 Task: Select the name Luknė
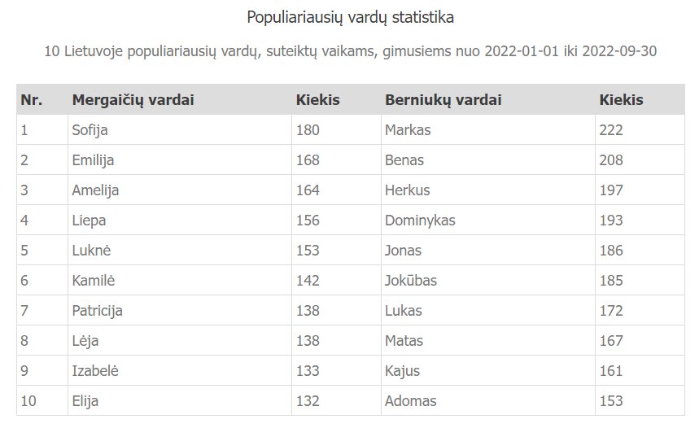[x=91, y=251]
